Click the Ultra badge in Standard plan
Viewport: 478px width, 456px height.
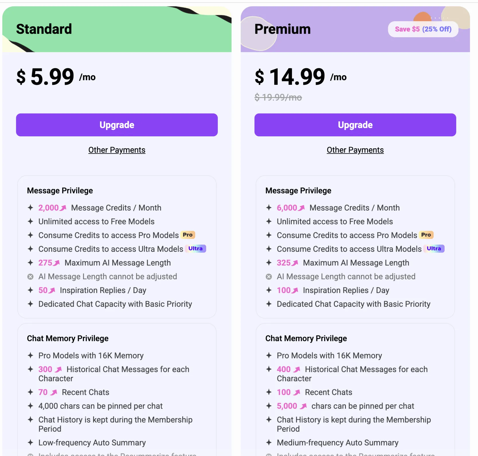pos(195,249)
